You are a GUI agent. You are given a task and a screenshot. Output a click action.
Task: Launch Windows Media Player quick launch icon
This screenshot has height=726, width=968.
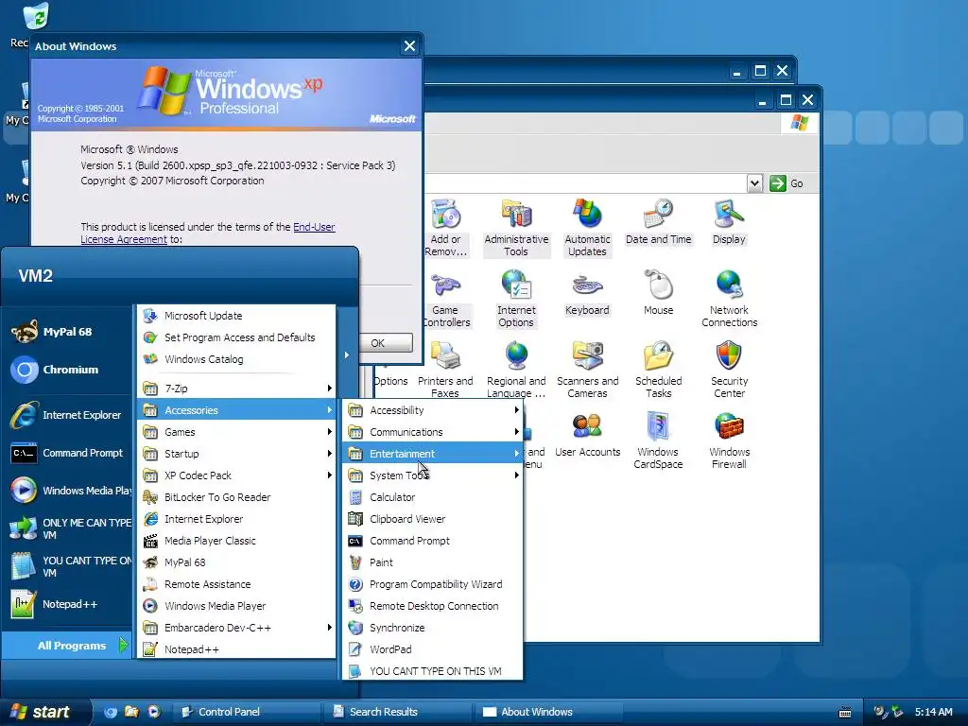154,712
